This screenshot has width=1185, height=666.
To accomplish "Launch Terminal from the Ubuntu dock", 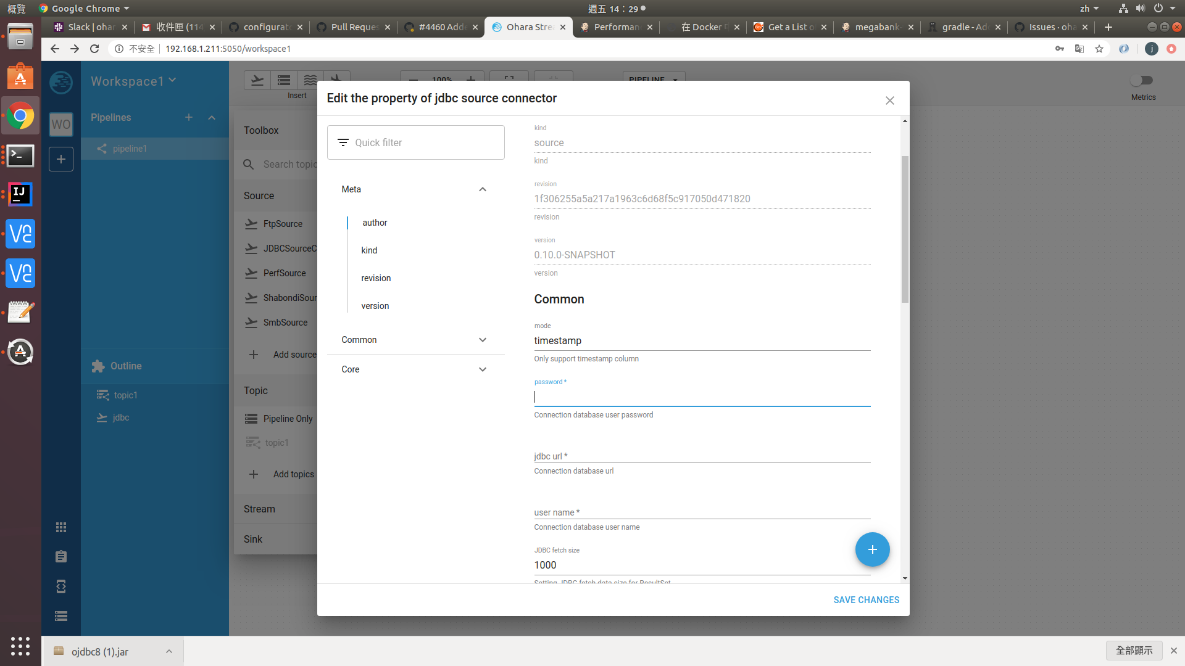I will click(x=20, y=155).
